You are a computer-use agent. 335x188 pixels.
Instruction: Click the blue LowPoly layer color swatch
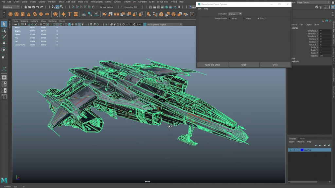302,150
